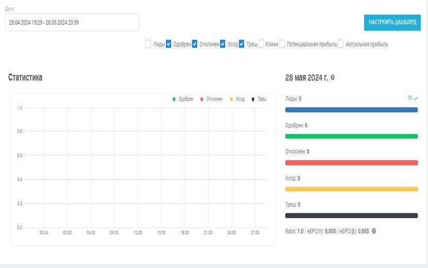This screenshot has height=268, width=428.
Task: Check the Актуальная прибыль checkbox
Action: tap(341, 44)
